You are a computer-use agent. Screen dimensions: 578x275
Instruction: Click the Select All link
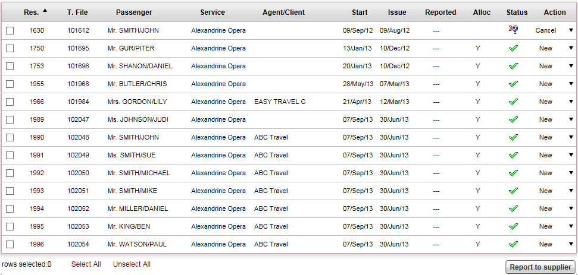(86, 264)
